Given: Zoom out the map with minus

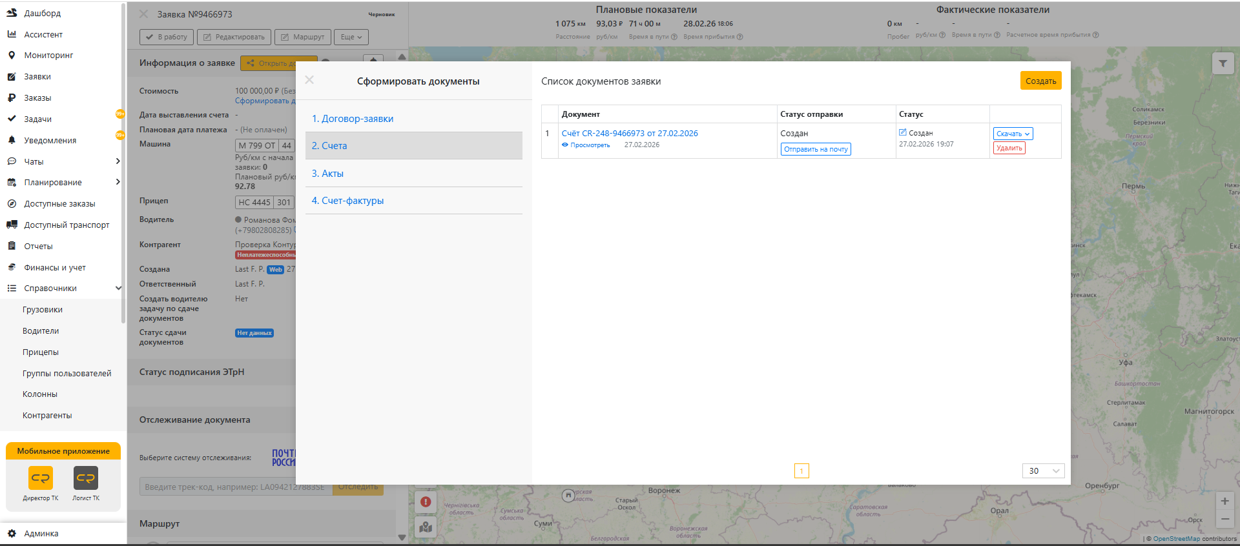Looking at the screenshot, I should [x=1224, y=519].
